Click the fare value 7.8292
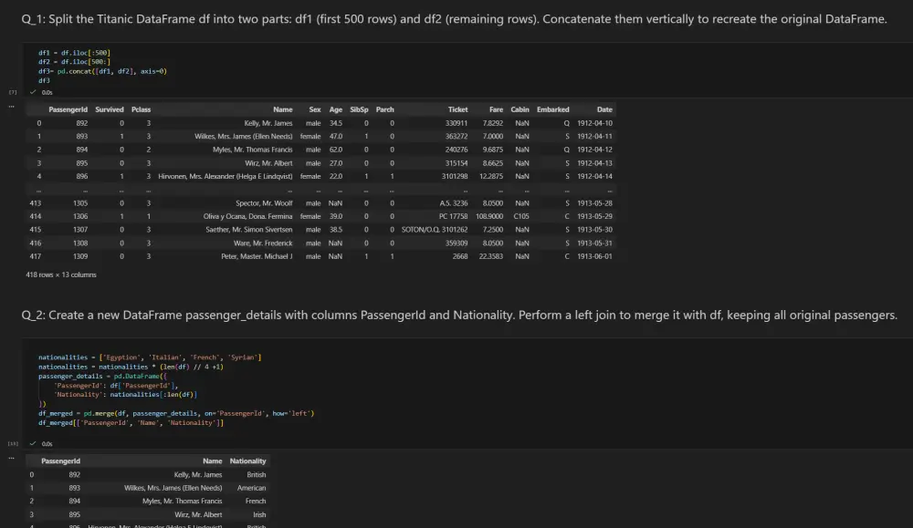Screen dimensions: 913x528 point(493,123)
